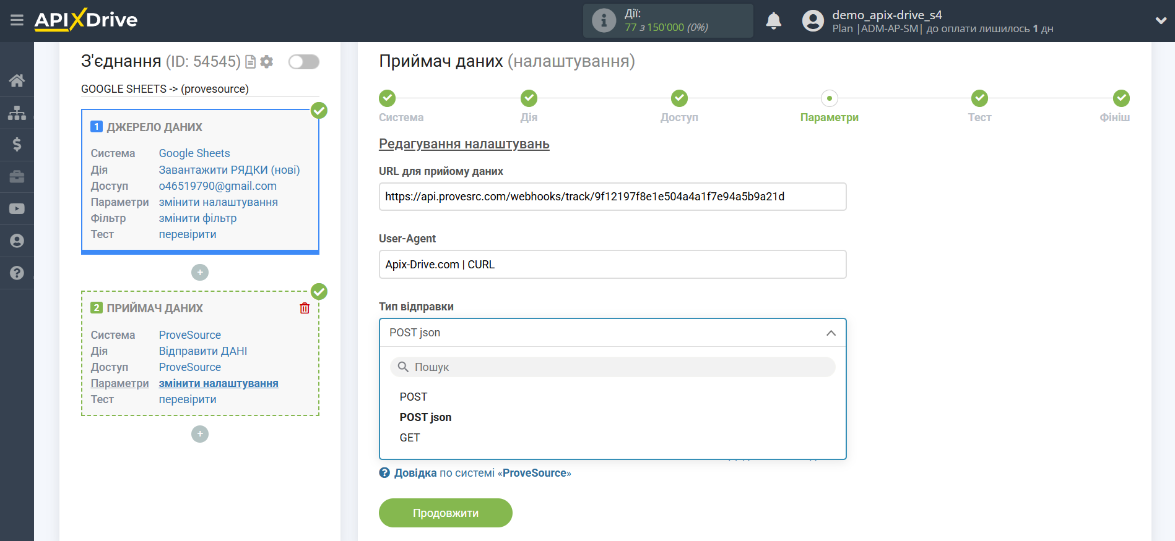
Task: Click the ДЖЕРЕЛО ДАНИХ block title
Action: 154,127
